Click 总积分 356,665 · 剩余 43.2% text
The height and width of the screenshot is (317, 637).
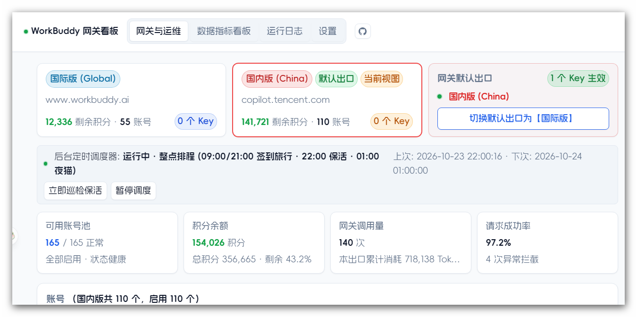coord(251,259)
